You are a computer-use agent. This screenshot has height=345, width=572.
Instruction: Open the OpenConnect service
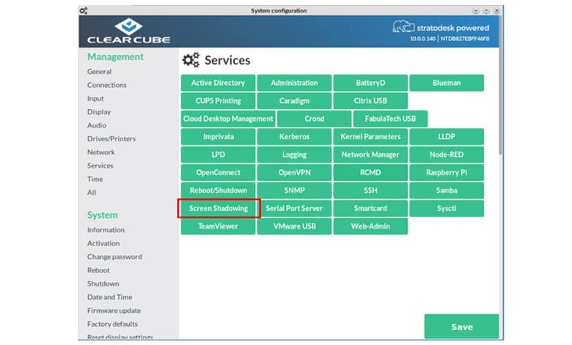click(218, 172)
